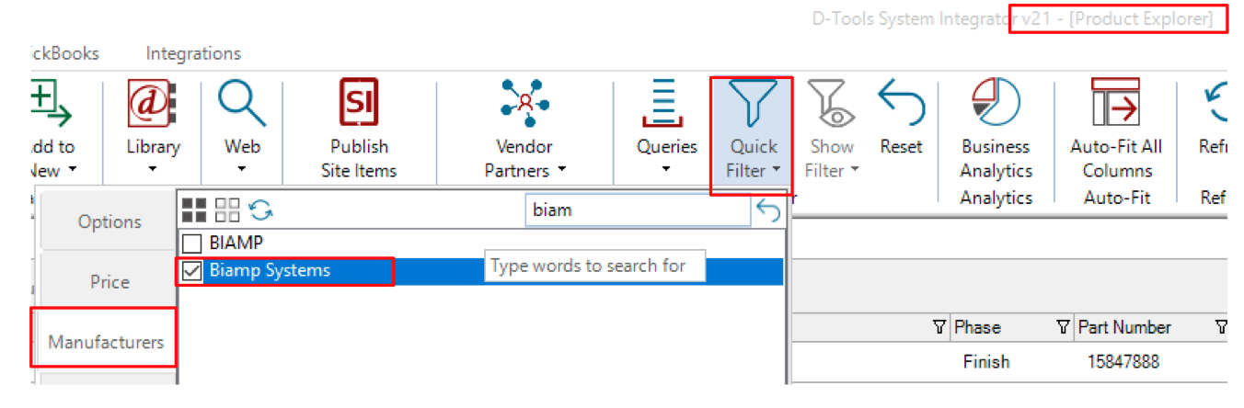Open the Library toolbar icon
1244x408 pixels.
coord(153,104)
